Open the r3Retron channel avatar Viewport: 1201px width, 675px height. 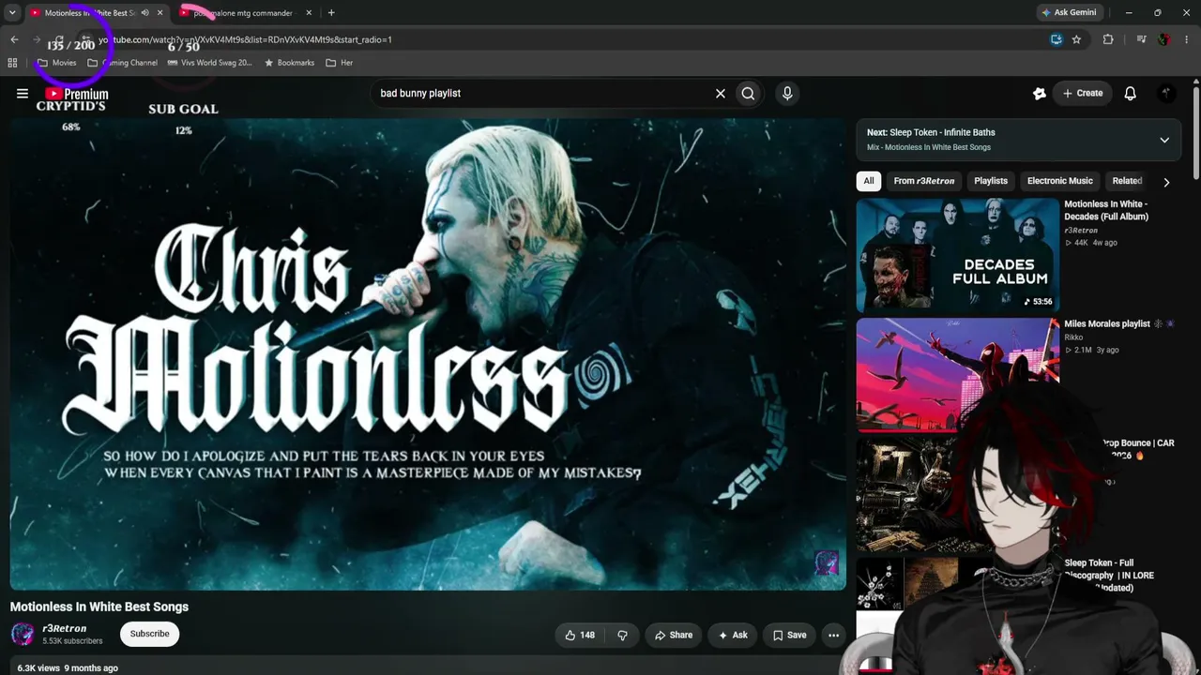coord(23,634)
